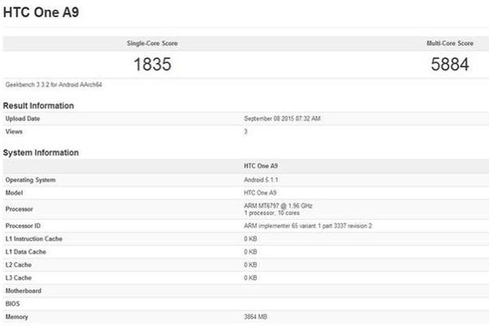This screenshot has width=489, height=326.
Task: Click the Geekbench 3.3.2 version text
Action: (x=52, y=84)
